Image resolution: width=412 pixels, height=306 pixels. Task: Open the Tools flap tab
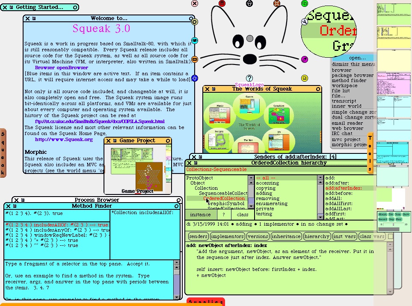click(x=371, y=153)
